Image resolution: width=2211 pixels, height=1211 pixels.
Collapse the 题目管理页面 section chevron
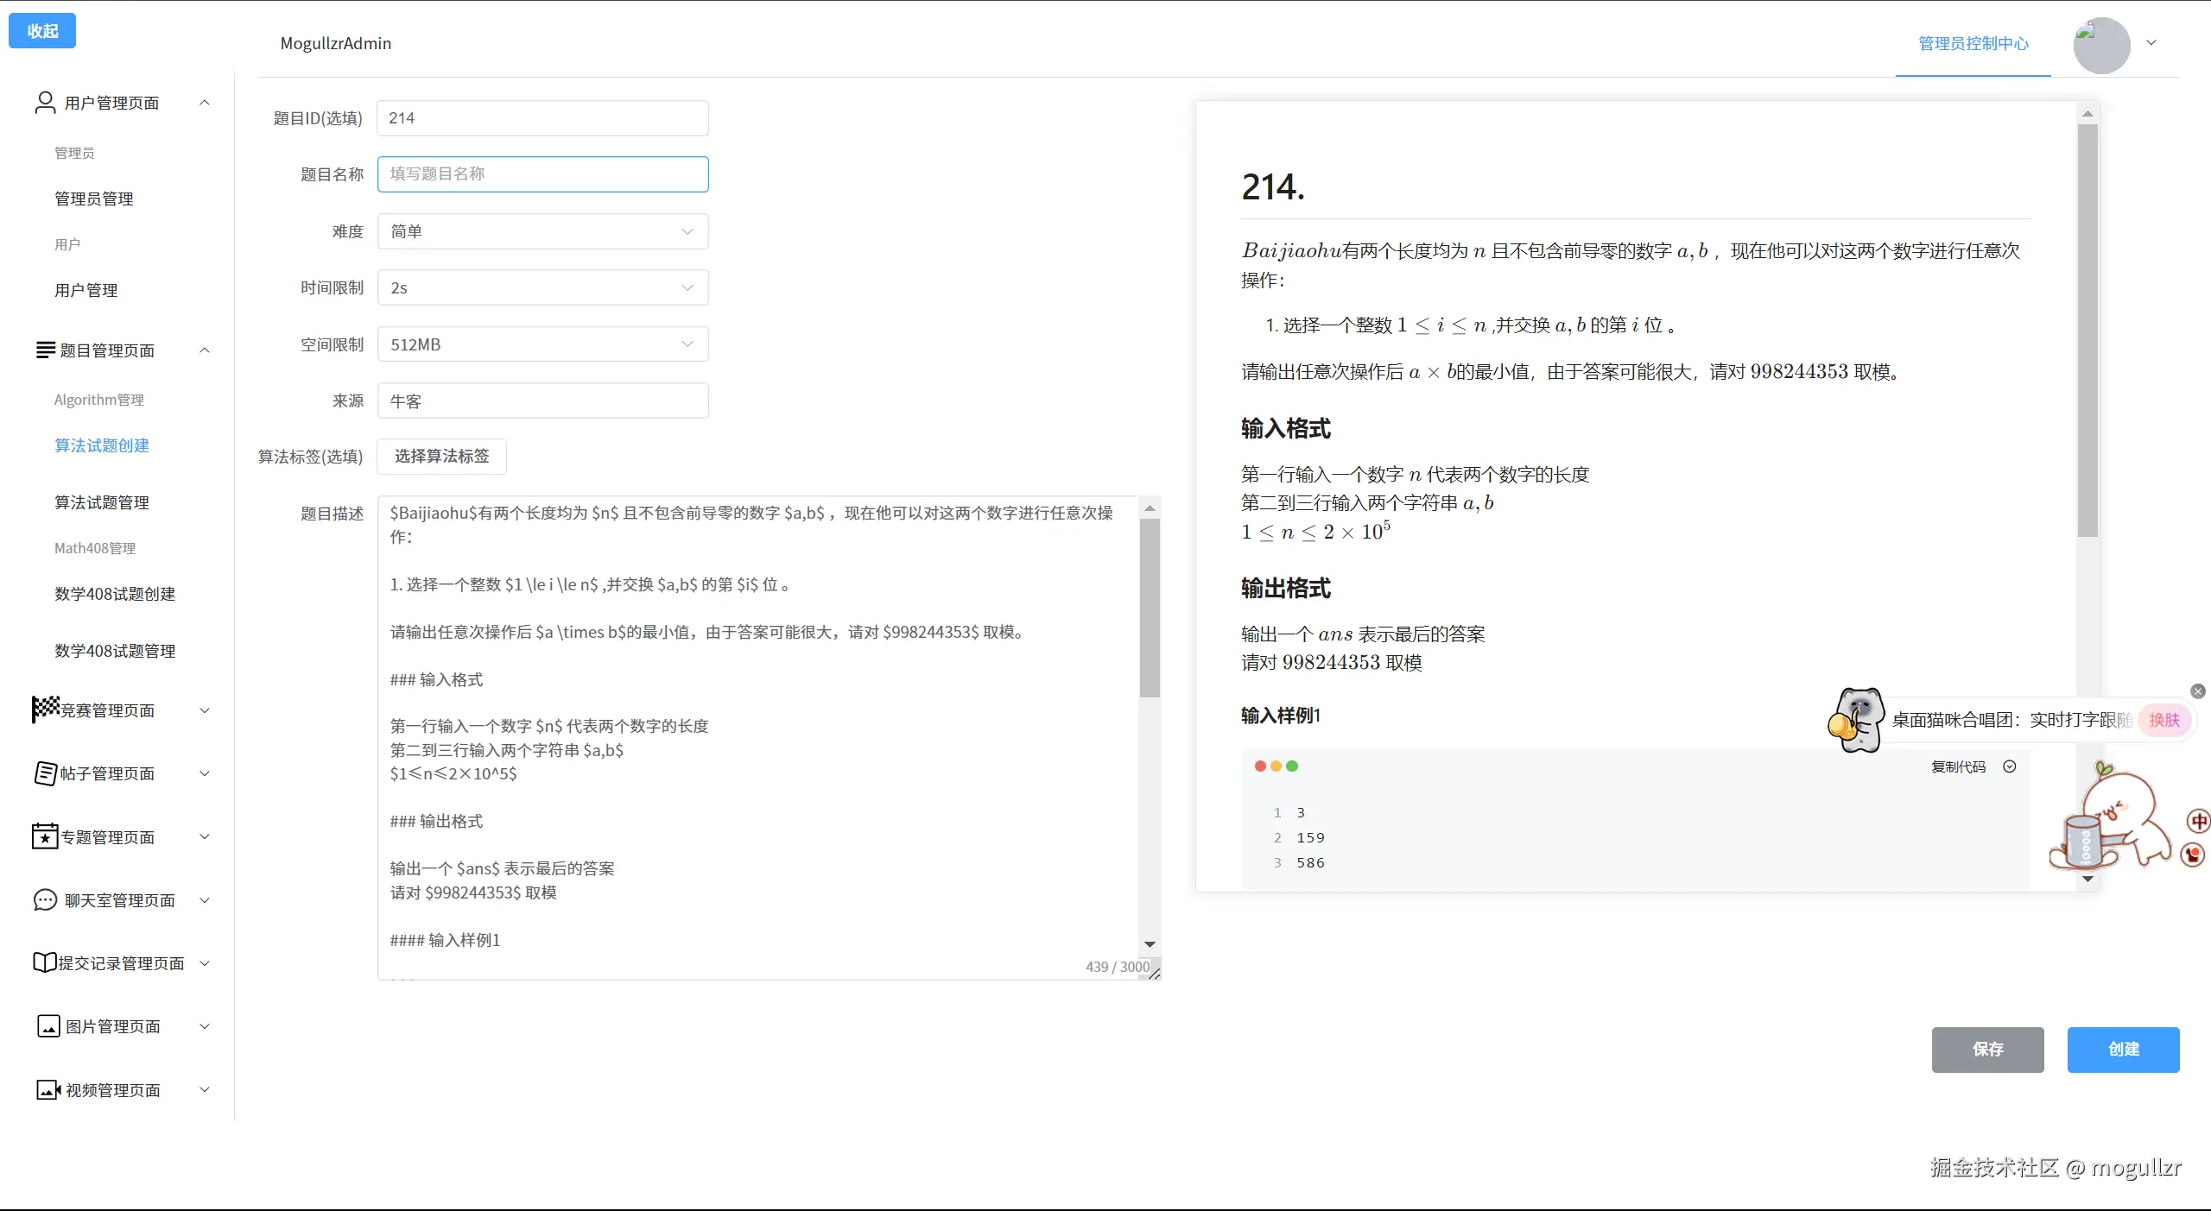pos(205,350)
